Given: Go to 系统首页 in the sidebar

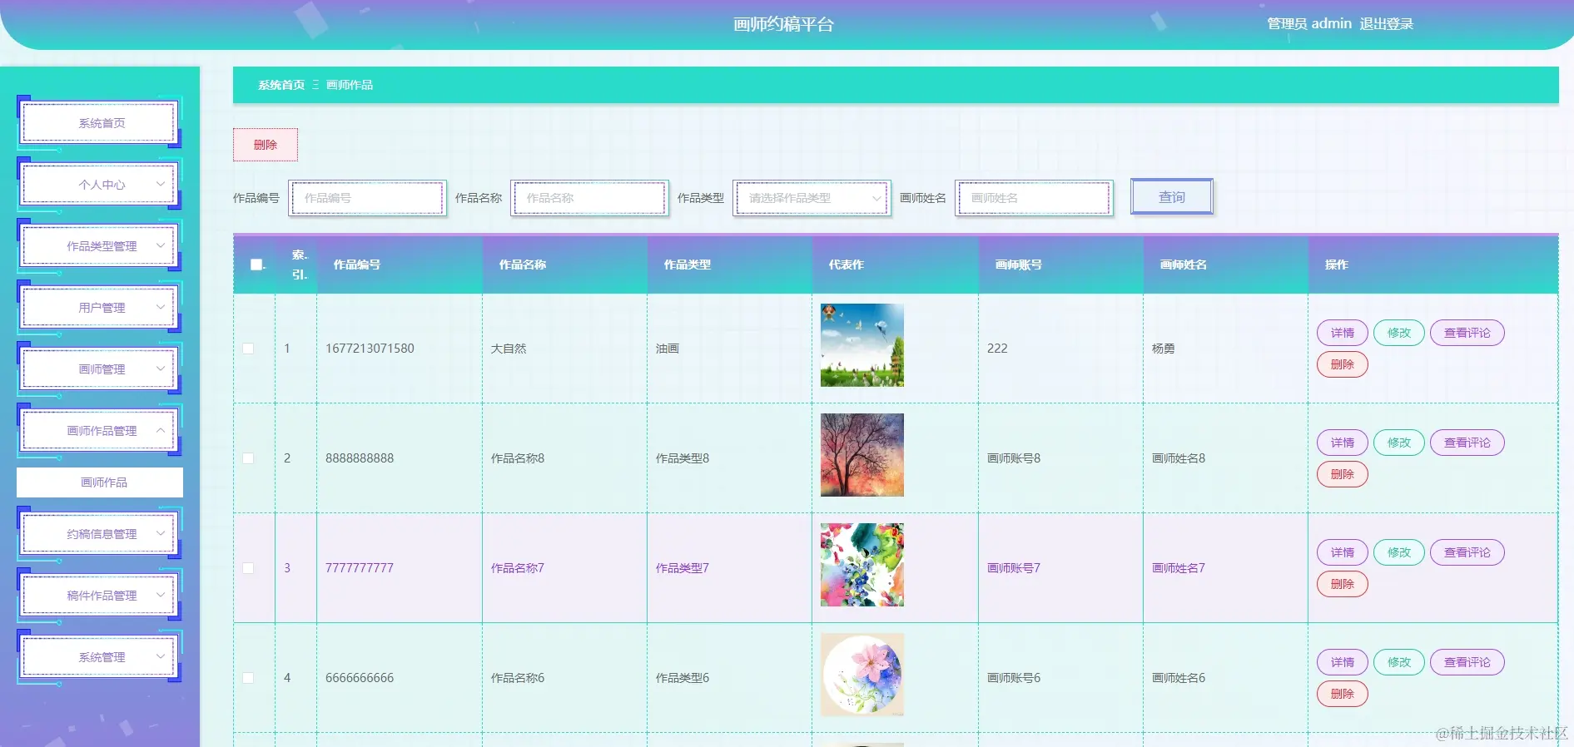Looking at the screenshot, I should (100, 123).
